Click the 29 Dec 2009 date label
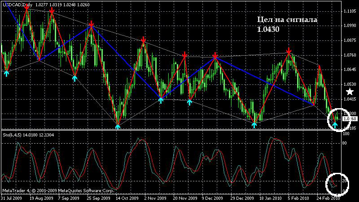359x202 pixels. tap(242, 198)
